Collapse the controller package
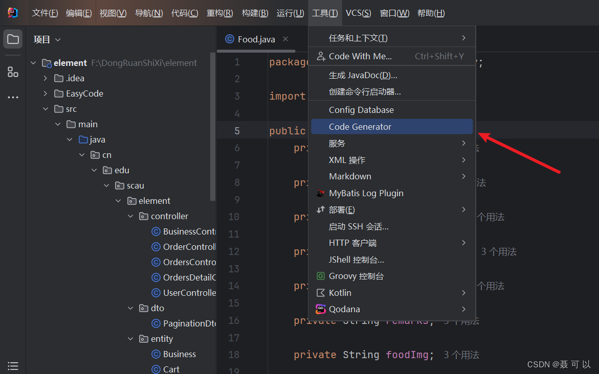599x374 pixels. pos(130,217)
